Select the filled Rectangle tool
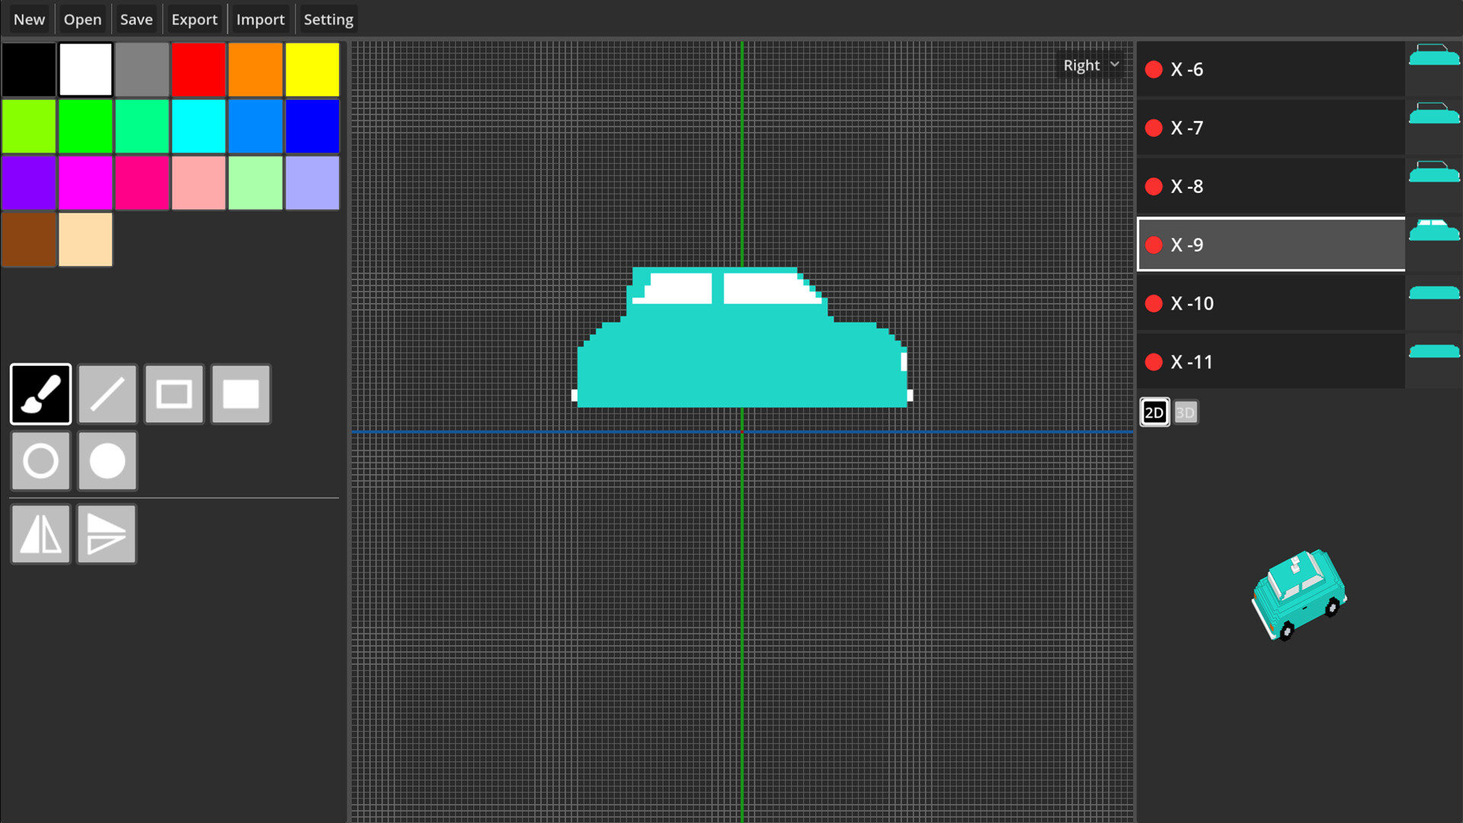The image size is (1463, 823). 240,394
